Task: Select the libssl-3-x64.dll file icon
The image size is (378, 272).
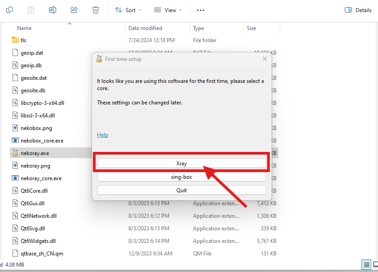Action: tap(15, 115)
